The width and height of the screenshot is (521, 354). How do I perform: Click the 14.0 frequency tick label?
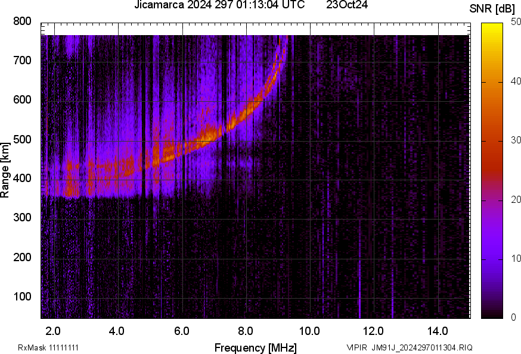point(438,331)
